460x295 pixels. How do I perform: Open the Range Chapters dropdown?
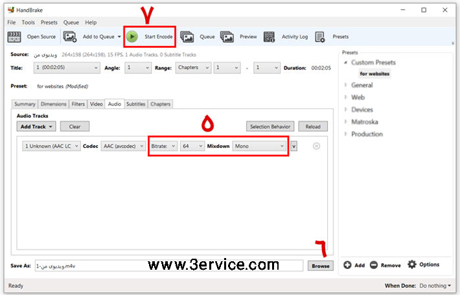(194, 67)
